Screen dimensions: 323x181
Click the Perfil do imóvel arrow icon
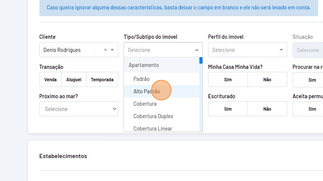tap(281, 50)
